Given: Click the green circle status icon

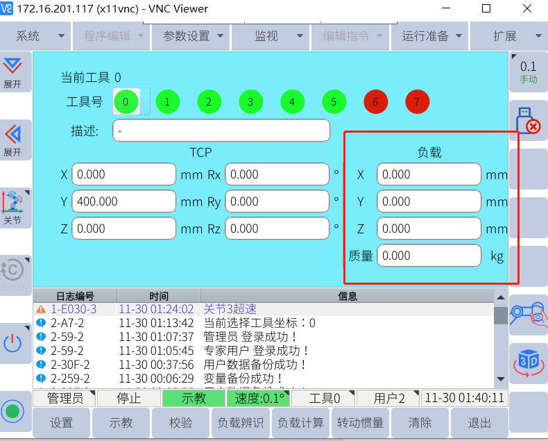Looking at the screenshot, I should 12,410.
